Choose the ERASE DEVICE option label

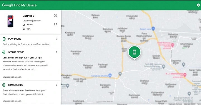[x=15, y=85]
